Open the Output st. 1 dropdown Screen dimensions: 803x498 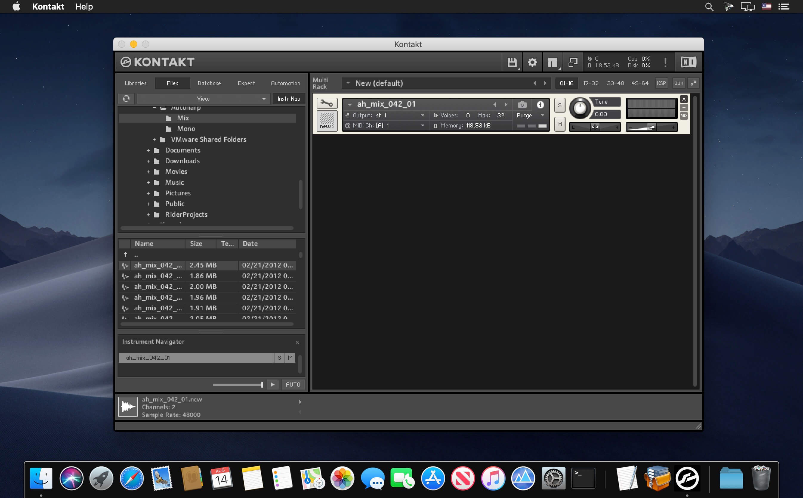point(385,115)
